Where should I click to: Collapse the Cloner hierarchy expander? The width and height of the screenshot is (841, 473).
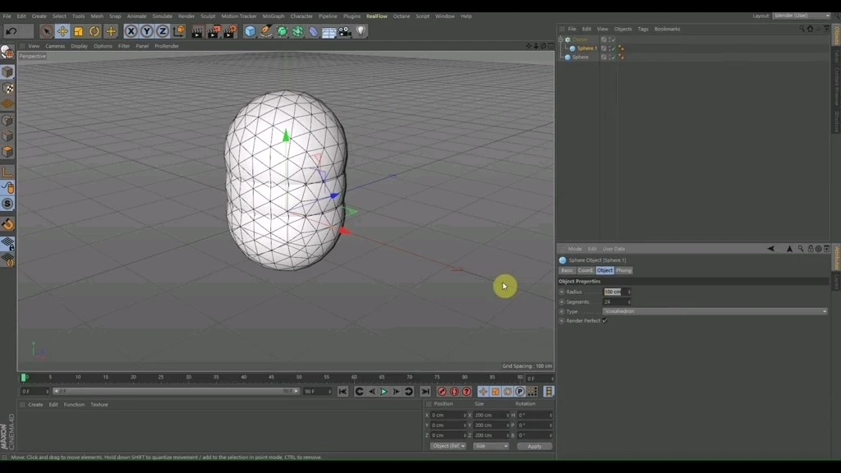(561, 39)
